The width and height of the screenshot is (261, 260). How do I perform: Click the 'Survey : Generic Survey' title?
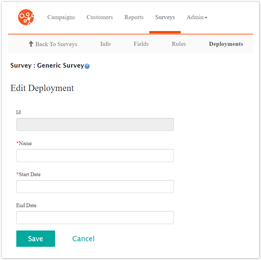[47, 65]
